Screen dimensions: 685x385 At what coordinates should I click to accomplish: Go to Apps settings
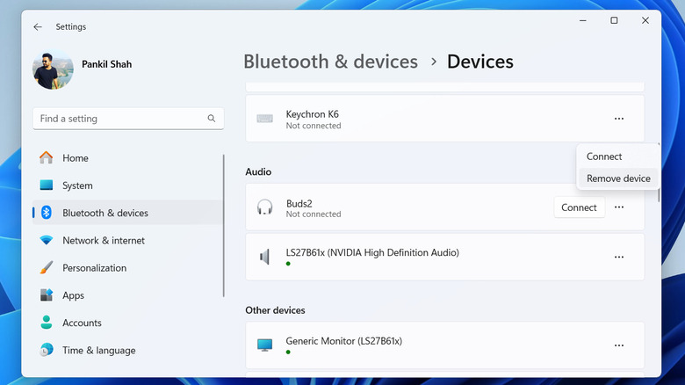point(73,295)
